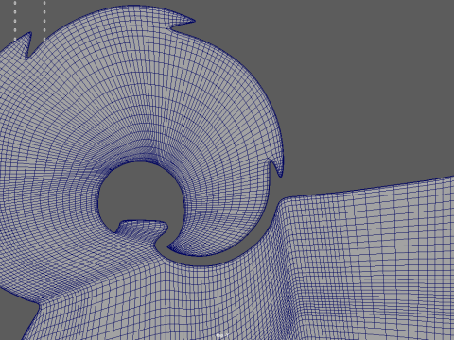Click the small white label on the mesh

pos(222,336)
